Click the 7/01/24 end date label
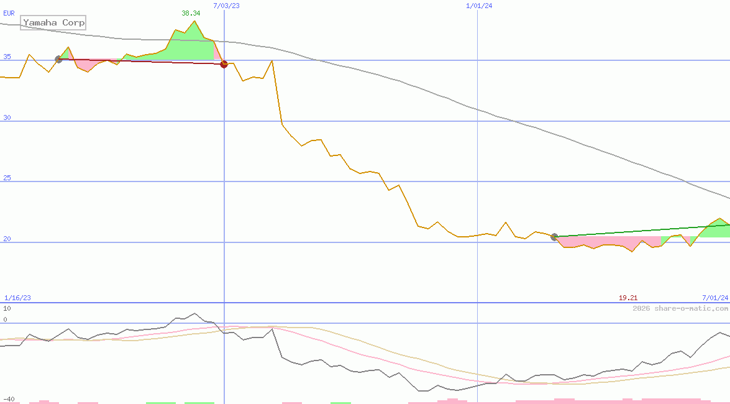The image size is (730, 404). (x=714, y=298)
